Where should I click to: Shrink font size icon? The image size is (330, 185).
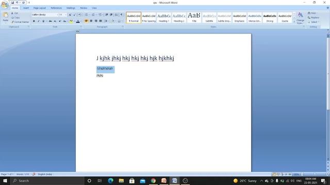[x=75, y=15]
